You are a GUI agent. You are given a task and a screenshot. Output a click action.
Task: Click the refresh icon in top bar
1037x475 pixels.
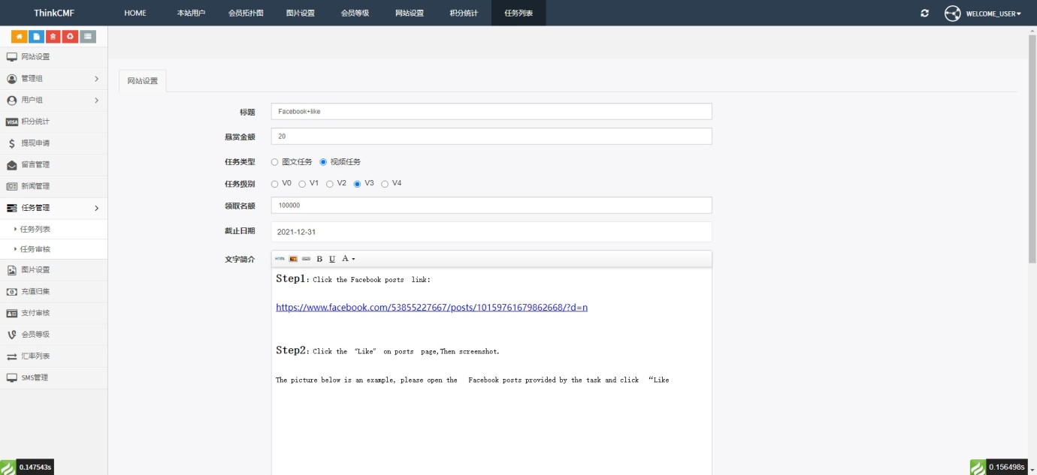(924, 14)
